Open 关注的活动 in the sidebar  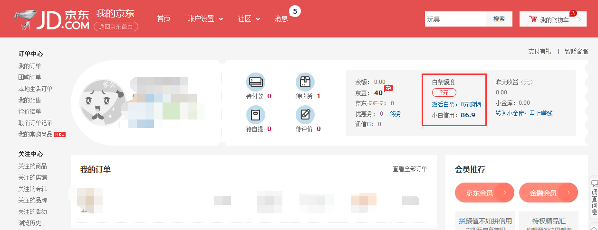[x=32, y=212]
